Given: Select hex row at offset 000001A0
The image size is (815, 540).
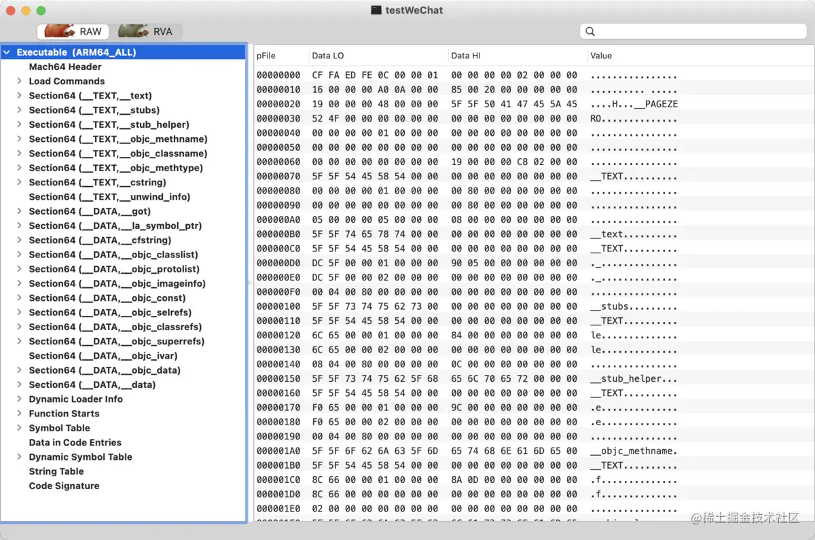Looking at the screenshot, I should (x=535, y=451).
